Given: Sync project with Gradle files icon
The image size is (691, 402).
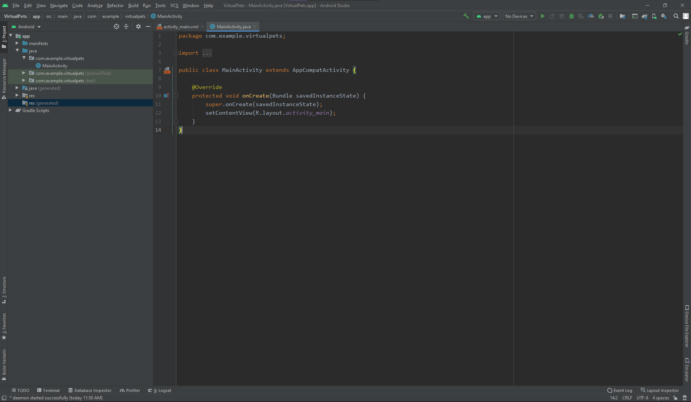Looking at the screenshot, I should 644,16.
